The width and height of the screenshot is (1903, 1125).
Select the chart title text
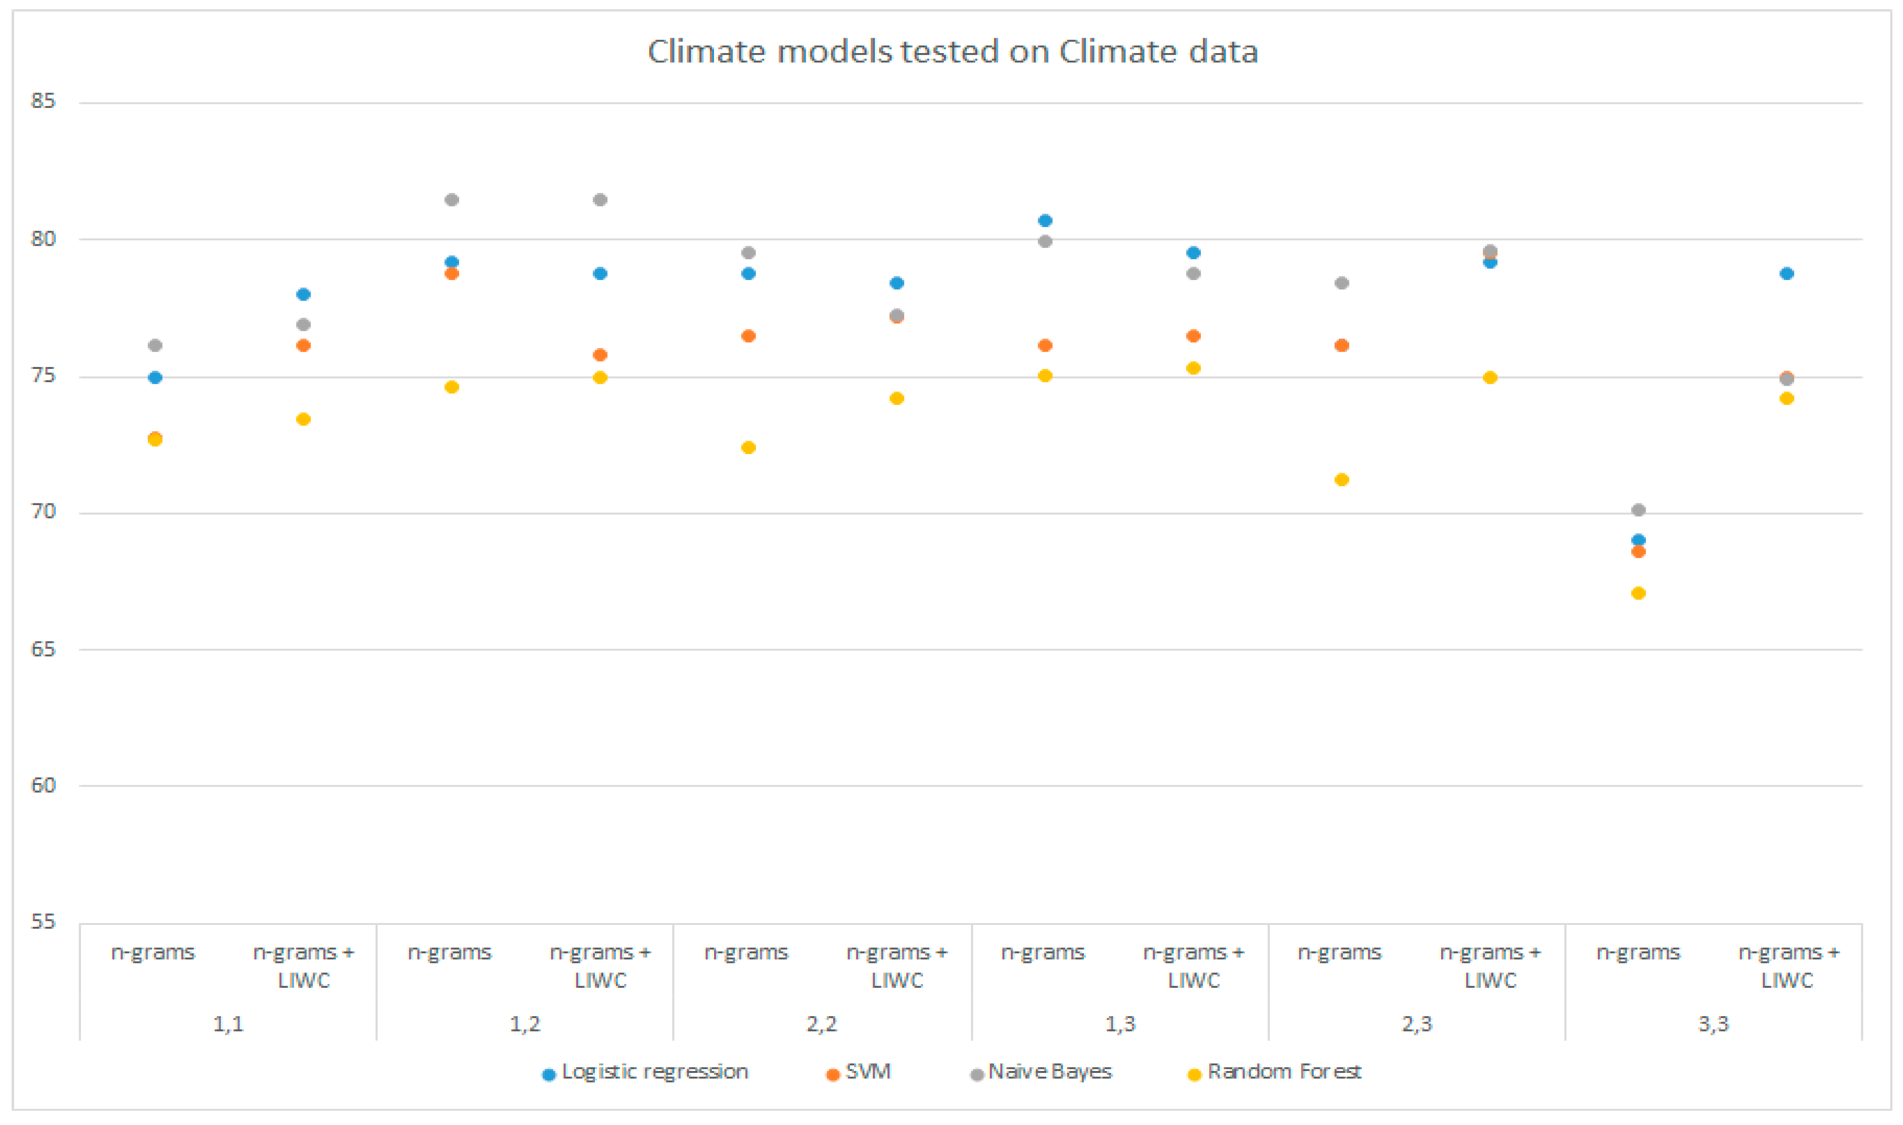953,52
